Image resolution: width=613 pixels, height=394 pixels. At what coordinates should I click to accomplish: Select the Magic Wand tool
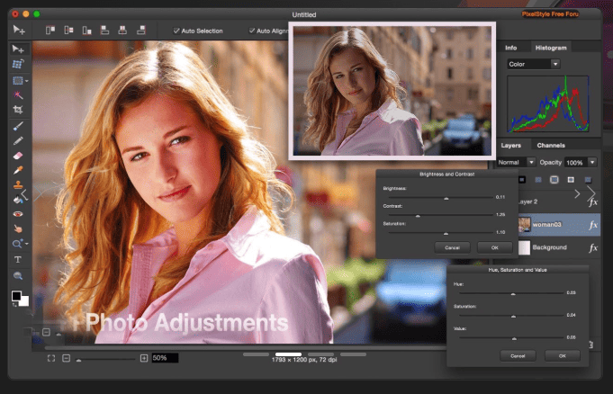click(18, 95)
